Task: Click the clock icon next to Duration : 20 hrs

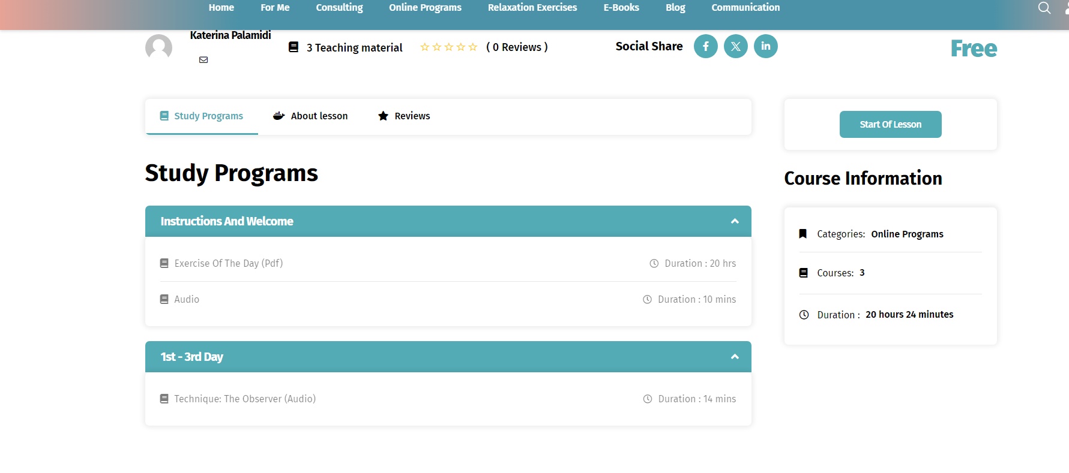Action: point(654,263)
